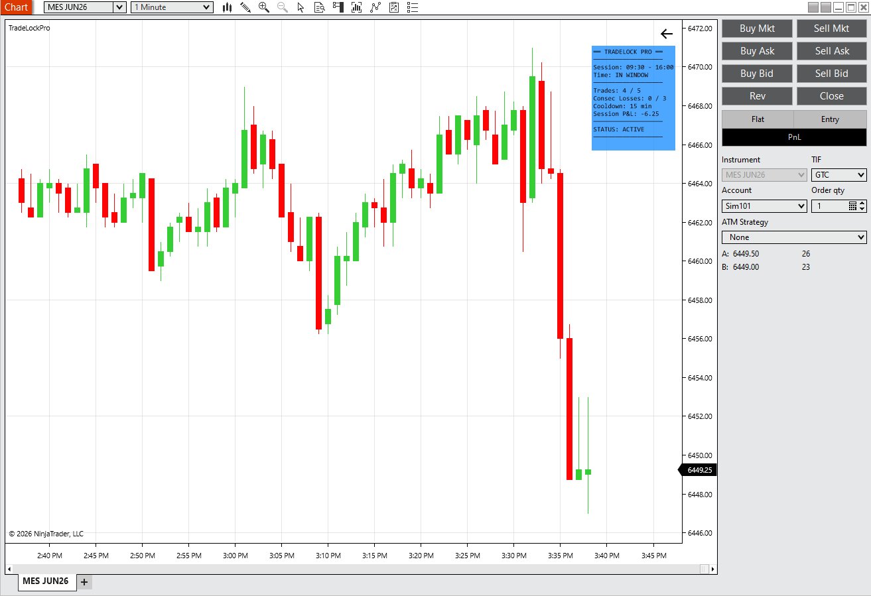
Task: Expand the Account dropdown showing Sim101
Action: pyautogui.click(x=764, y=206)
